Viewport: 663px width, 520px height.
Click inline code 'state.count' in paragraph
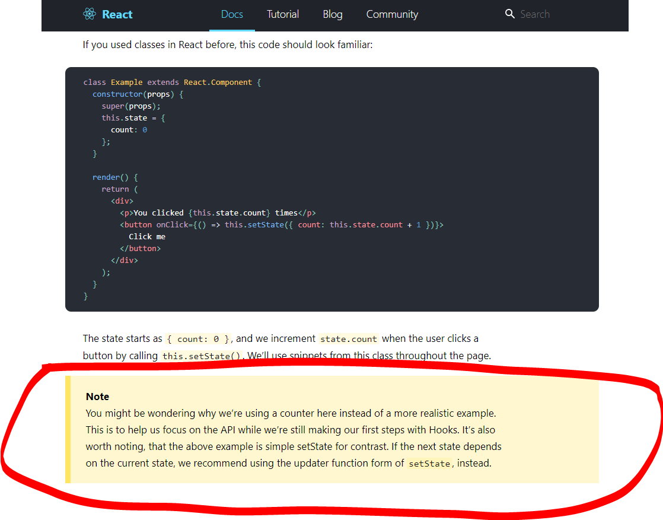click(x=349, y=339)
